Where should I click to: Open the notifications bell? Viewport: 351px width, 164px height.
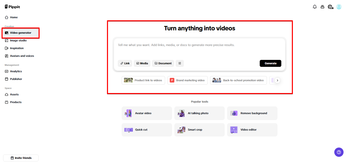pos(314,6)
